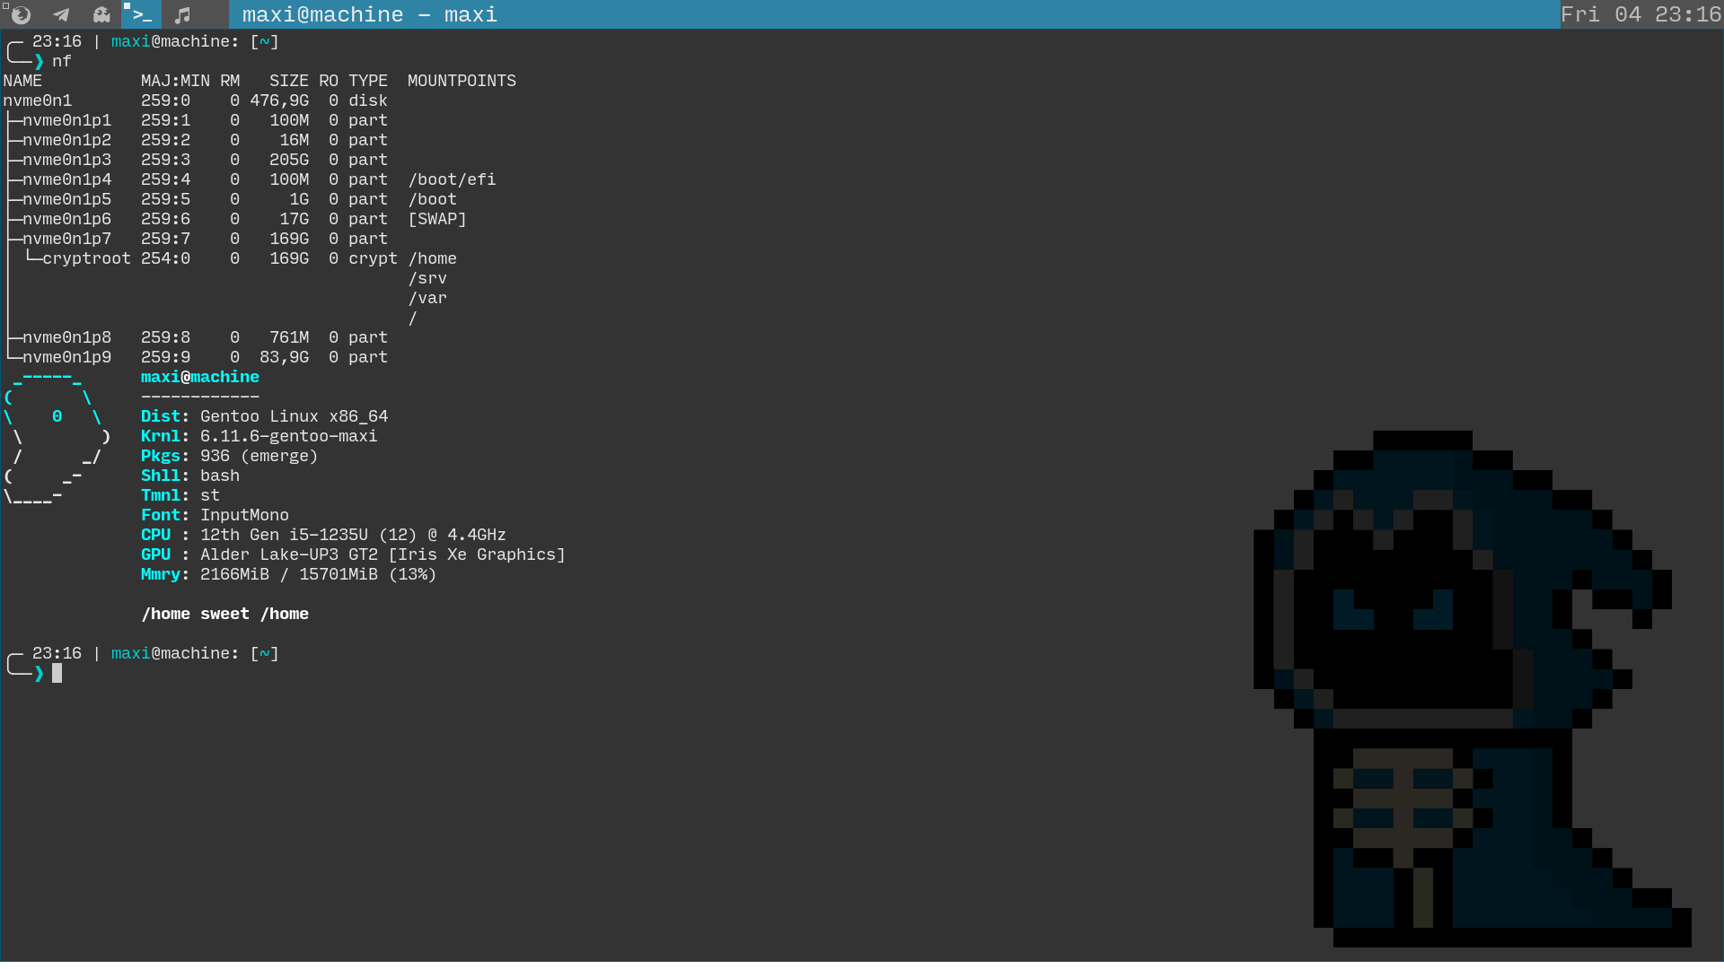The image size is (1724, 969).
Task: Click the '/home sweet /home' tagline
Action: [224, 614]
